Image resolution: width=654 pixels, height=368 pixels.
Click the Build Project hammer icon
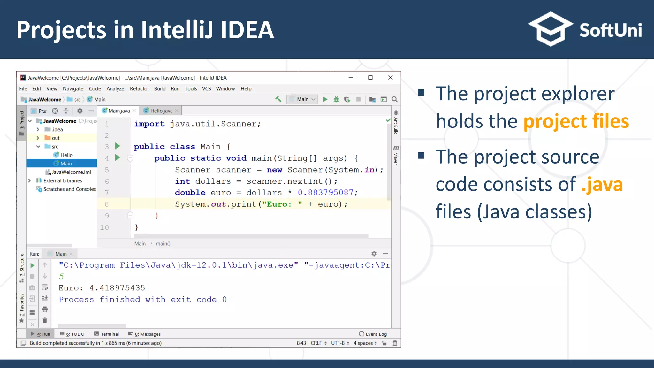[x=278, y=99]
